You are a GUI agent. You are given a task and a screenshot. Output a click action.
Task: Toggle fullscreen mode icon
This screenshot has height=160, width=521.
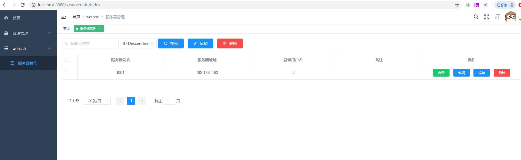coord(487,17)
